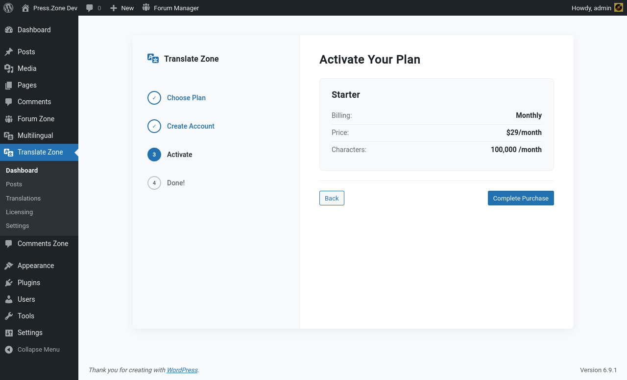The height and width of the screenshot is (380, 627).
Task: Click the Forum Manager group icon
Action: (x=146, y=8)
